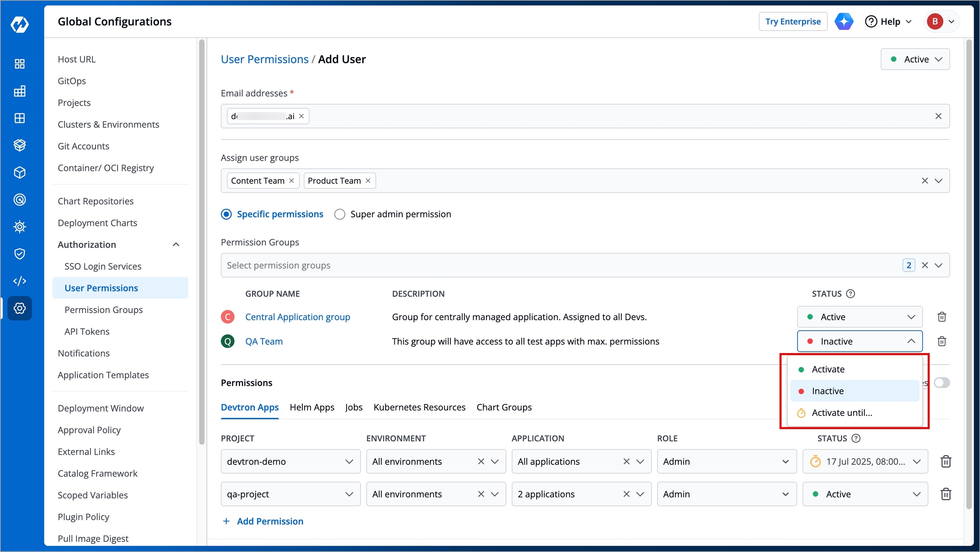Image resolution: width=980 pixels, height=552 pixels.
Task: Click the STATUS help icon beside permission groups
Action: point(850,293)
